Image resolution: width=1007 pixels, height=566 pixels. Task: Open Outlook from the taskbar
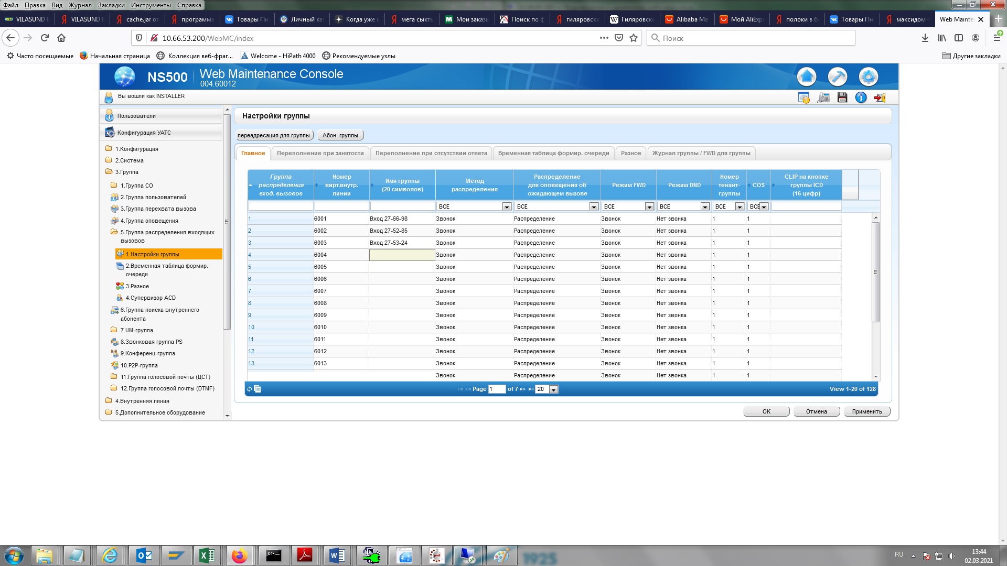[x=144, y=556]
